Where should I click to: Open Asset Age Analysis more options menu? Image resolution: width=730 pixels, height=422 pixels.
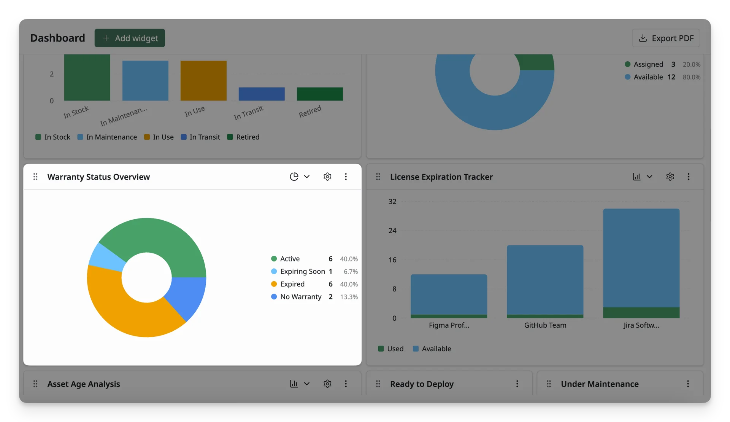coord(346,384)
